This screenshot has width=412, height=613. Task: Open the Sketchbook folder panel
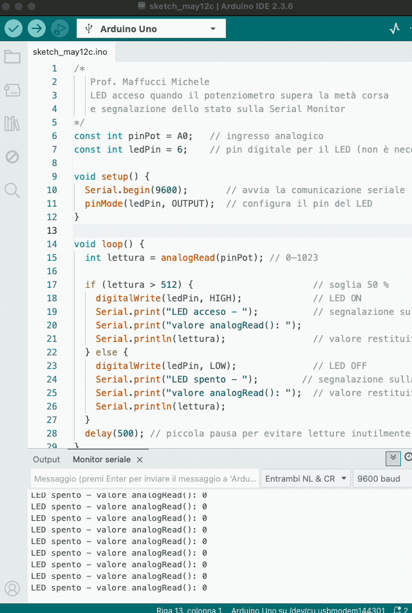coord(12,57)
